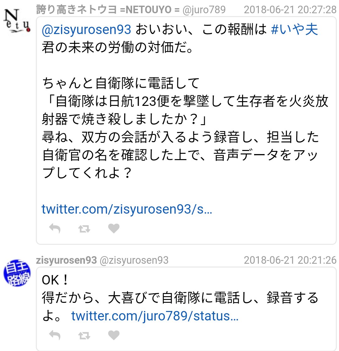Retweet the zisyurosen93 tweet
Screen dimensions: 339x351
pos(84,336)
